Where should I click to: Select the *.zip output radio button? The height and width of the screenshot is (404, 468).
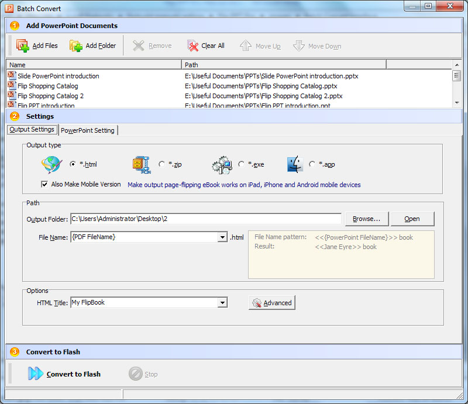tap(161, 164)
